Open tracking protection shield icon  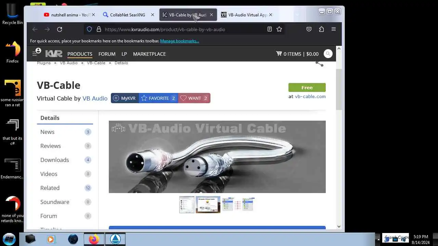click(89, 29)
